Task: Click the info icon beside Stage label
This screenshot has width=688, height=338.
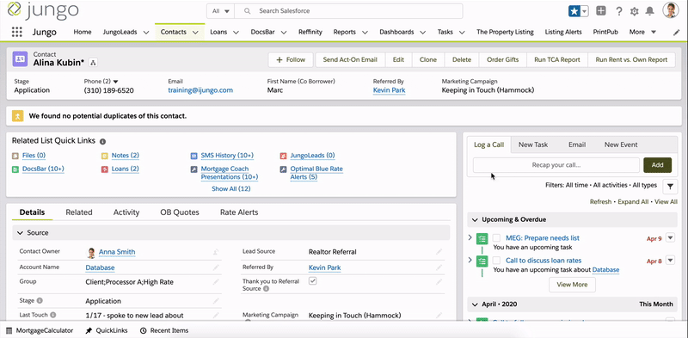Action: click(x=40, y=301)
